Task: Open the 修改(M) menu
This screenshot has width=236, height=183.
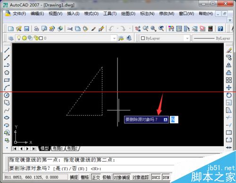Action: tap(167, 14)
